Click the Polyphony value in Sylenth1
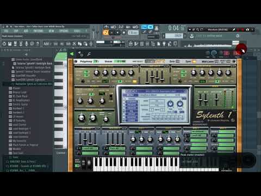 [x=96, y=62]
